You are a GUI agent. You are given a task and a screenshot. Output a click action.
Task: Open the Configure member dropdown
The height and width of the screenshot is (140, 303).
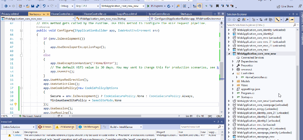[x=187, y=19]
